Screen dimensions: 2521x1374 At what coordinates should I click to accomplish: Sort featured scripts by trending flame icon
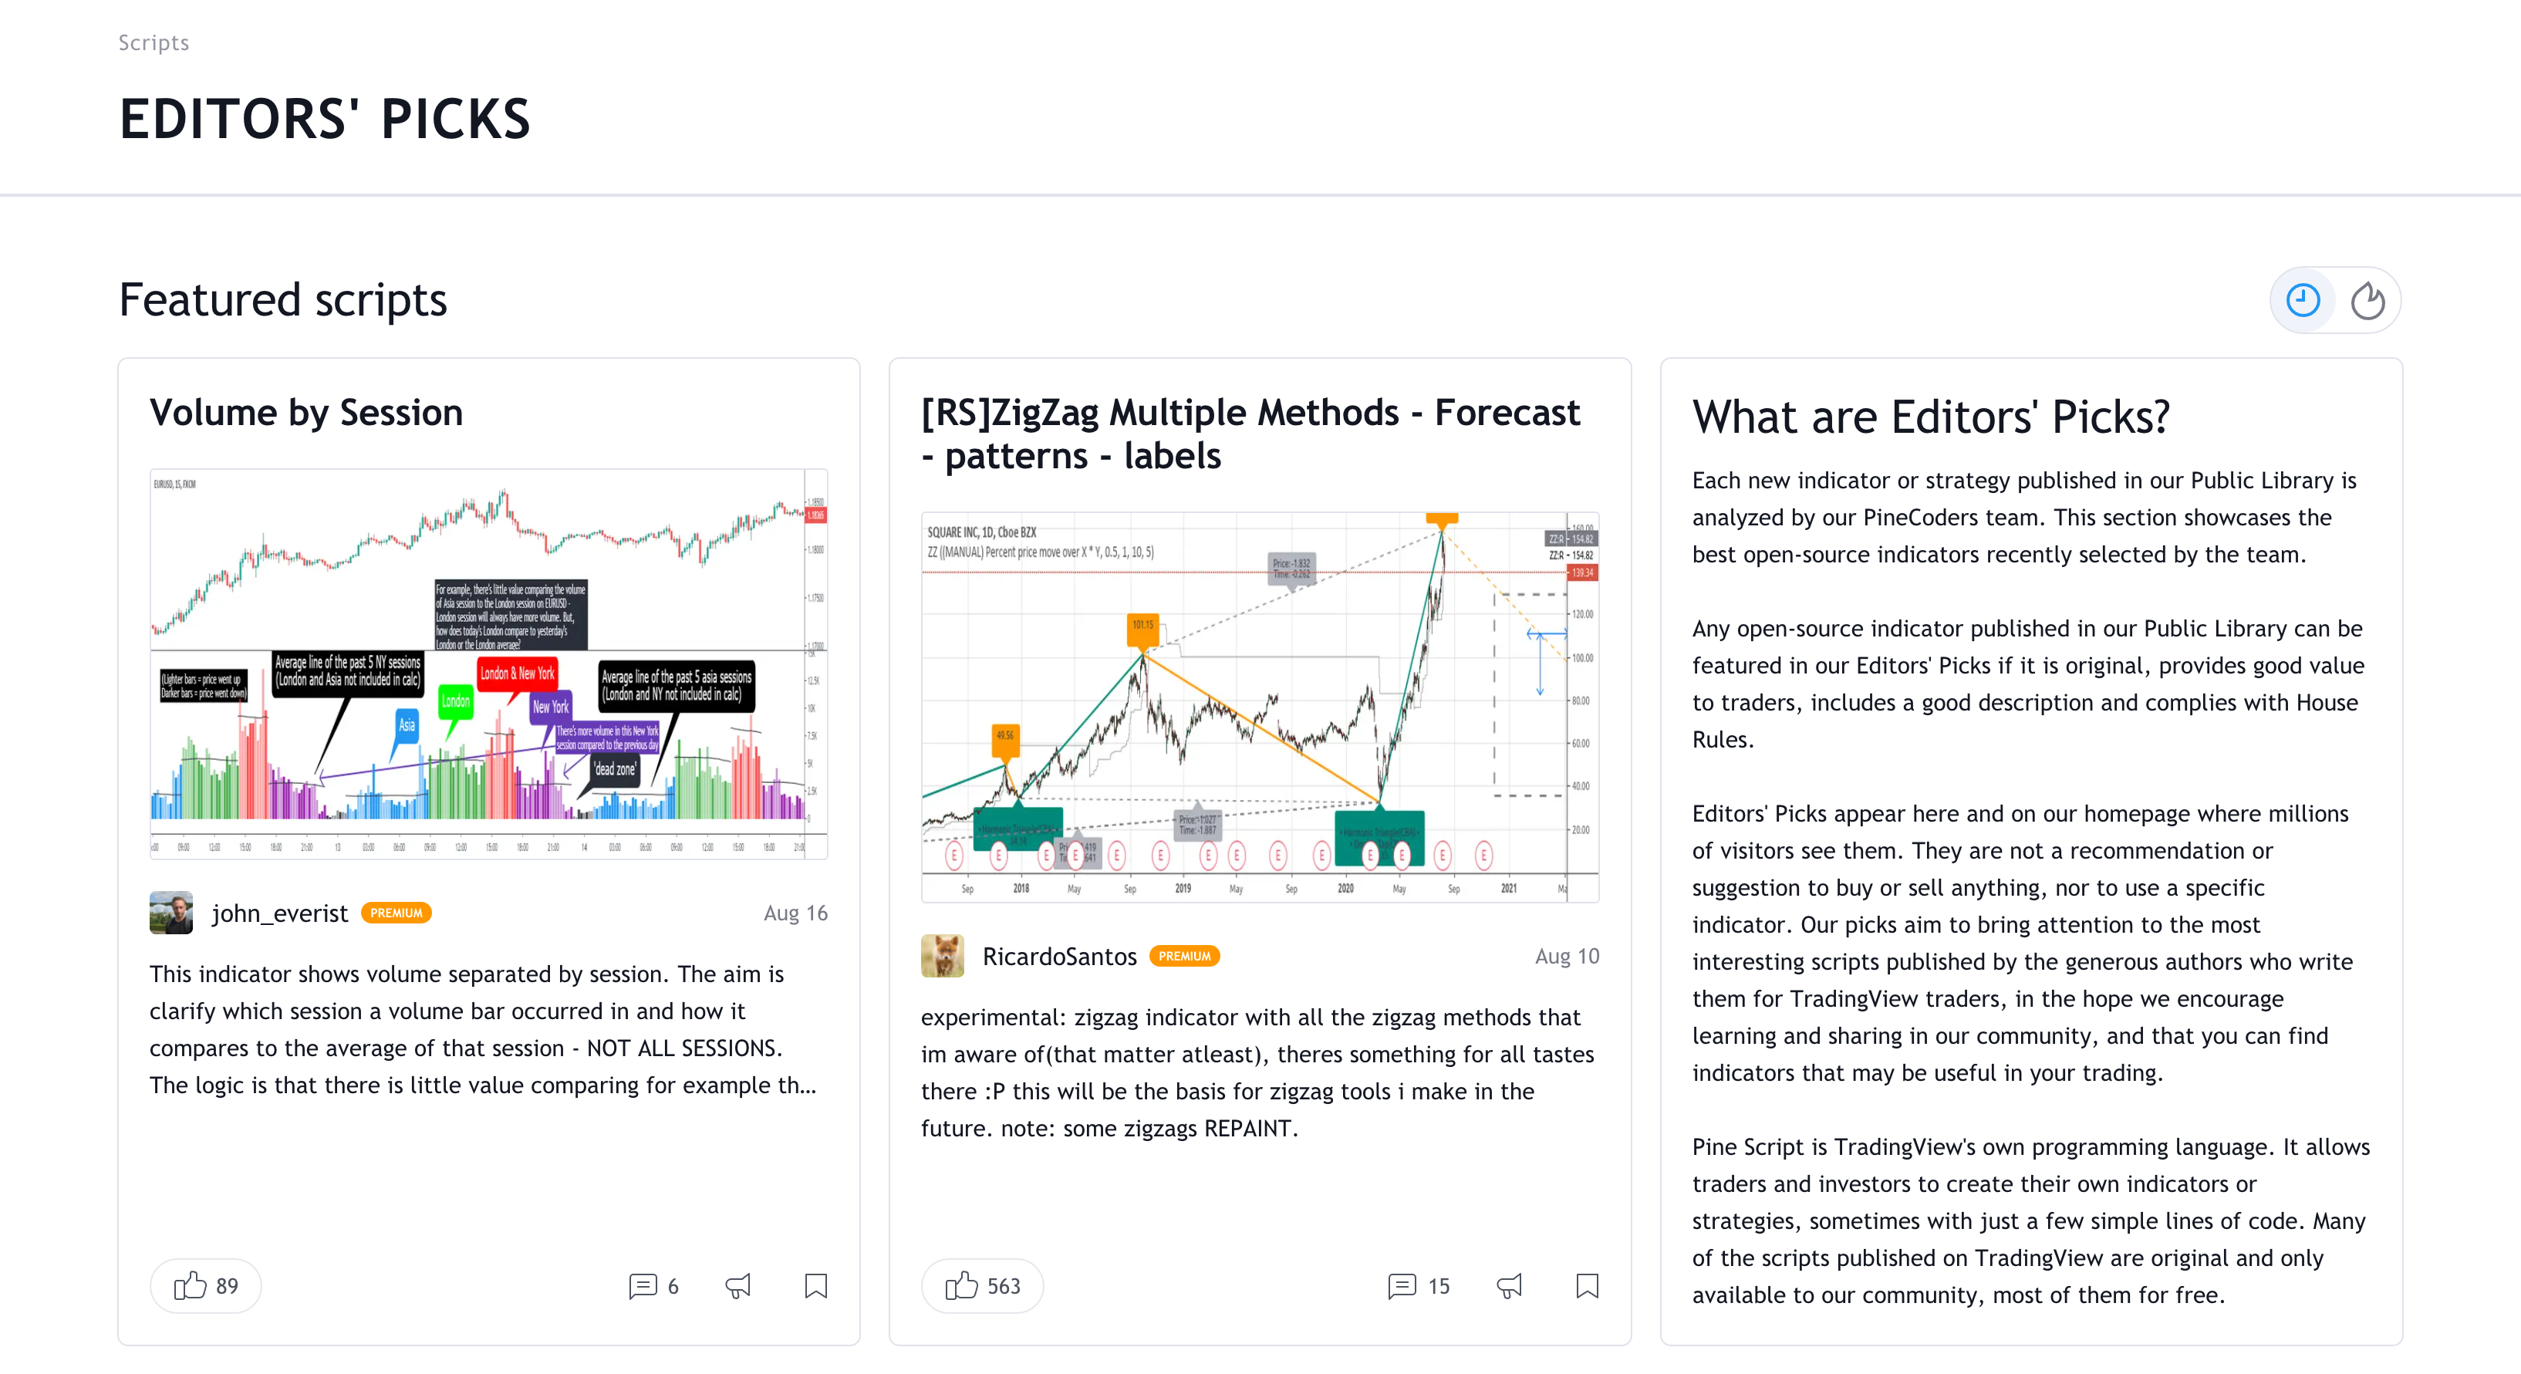(x=2367, y=300)
